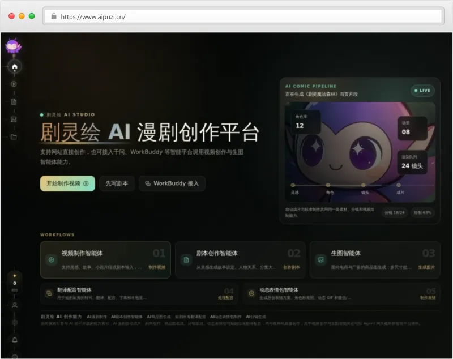Click the 角色库 12 stat tile
This screenshot has width=453, height=359.
point(306,122)
